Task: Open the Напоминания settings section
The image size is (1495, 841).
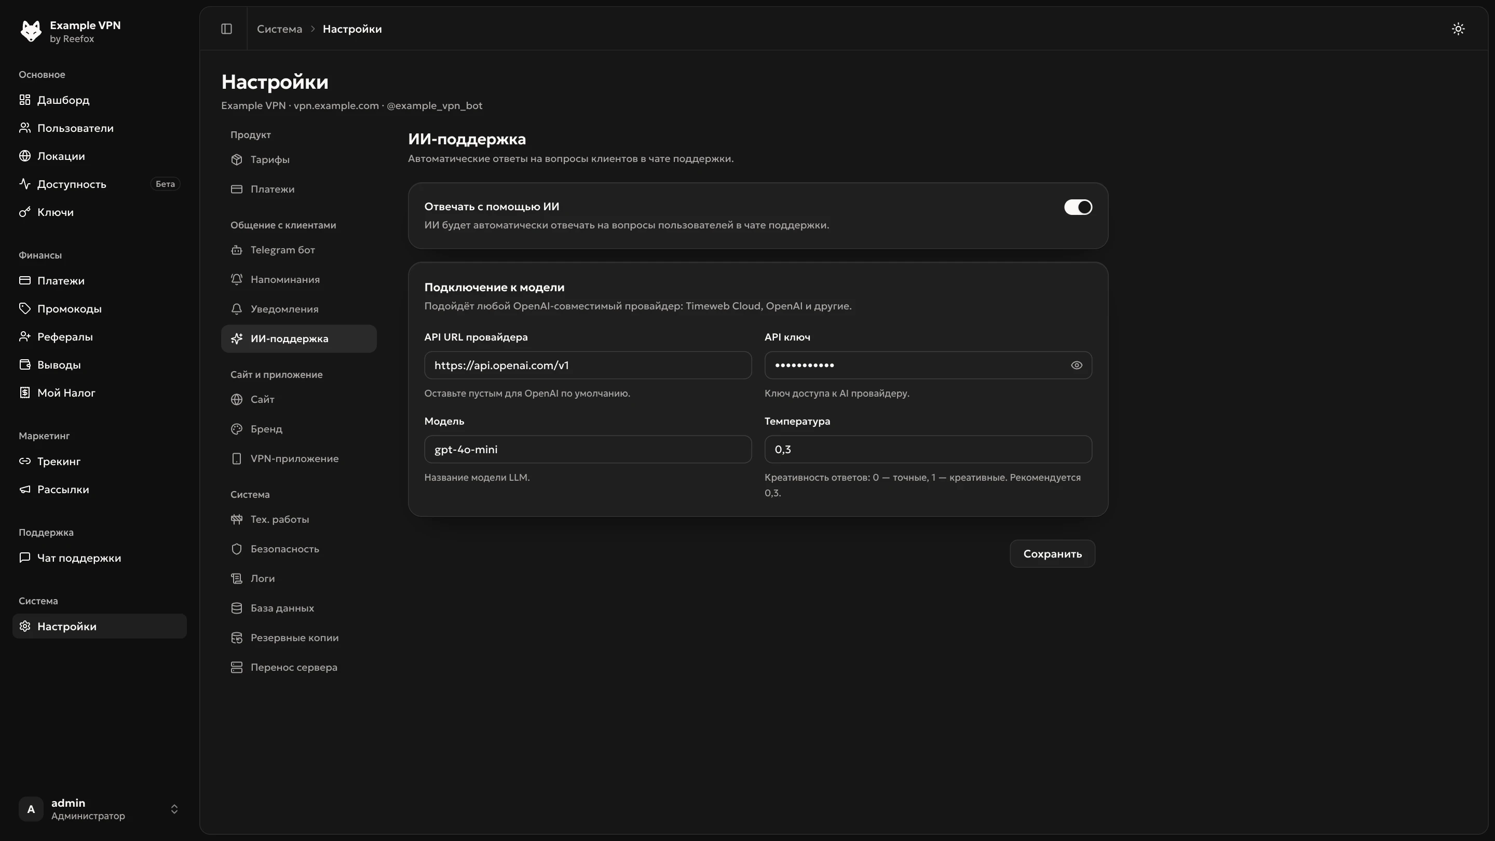Action: point(298,279)
